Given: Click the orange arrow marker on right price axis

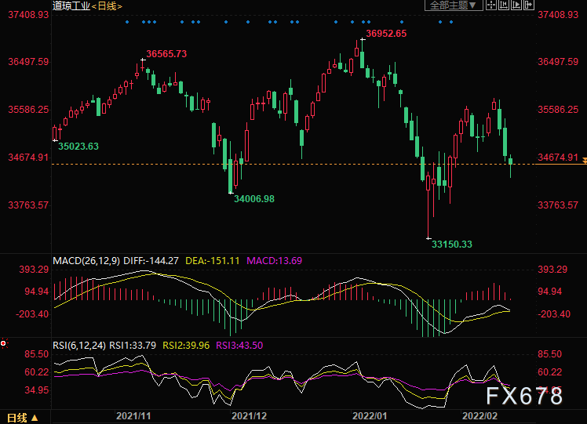Looking at the screenshot, I should (585, 161).
